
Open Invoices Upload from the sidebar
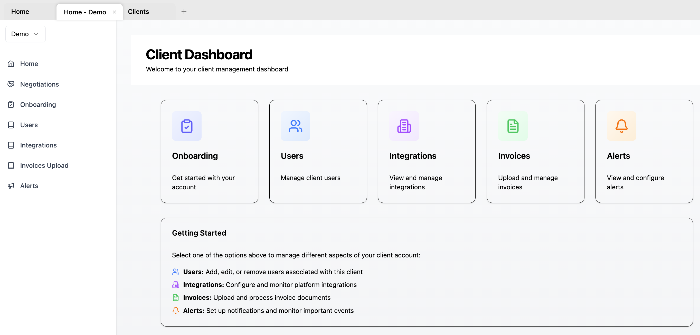click(44, 165)
